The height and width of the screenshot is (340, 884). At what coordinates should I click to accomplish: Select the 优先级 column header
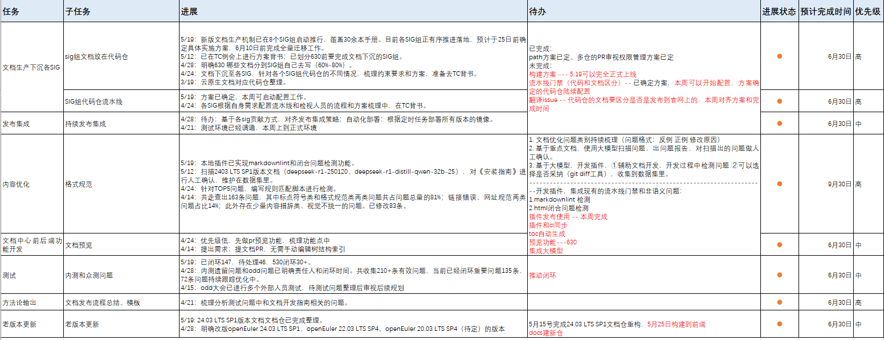click(867, 11)
